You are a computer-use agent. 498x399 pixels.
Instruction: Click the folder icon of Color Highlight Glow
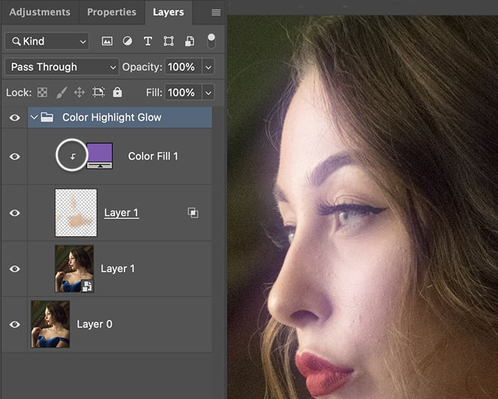[x=47, y=117]
